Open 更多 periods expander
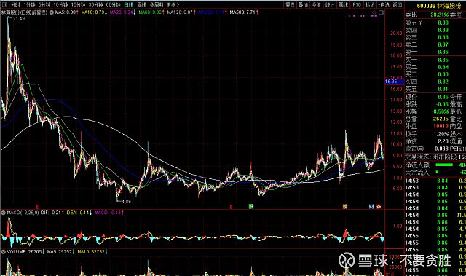Image resolution: width=466 pixels, height=276 pixels. (173, 5)
